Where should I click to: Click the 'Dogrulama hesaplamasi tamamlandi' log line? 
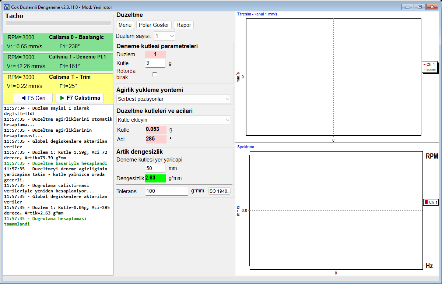click(x=45, y=221)
